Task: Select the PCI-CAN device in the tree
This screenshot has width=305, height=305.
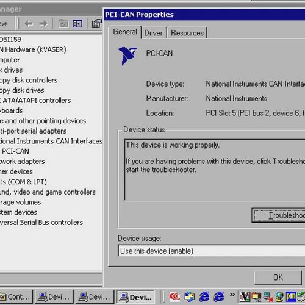Action: (x=15, y=151)
